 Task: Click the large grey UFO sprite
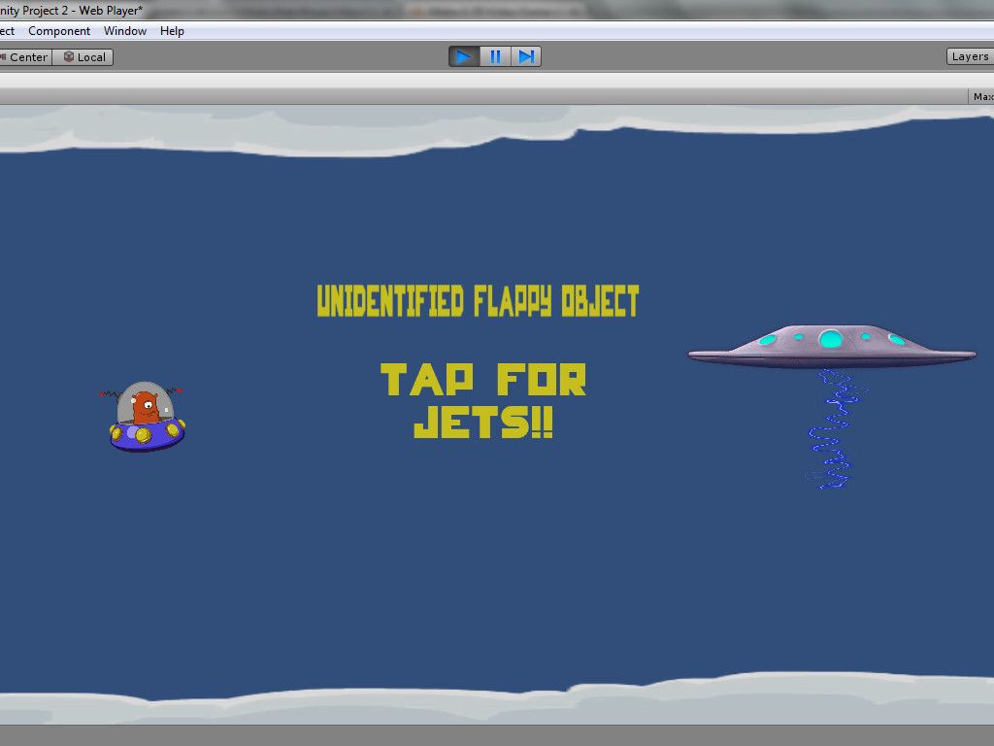(x=832, y=347)
